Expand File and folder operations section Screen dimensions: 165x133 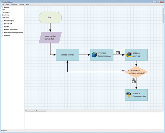point(2,33)
